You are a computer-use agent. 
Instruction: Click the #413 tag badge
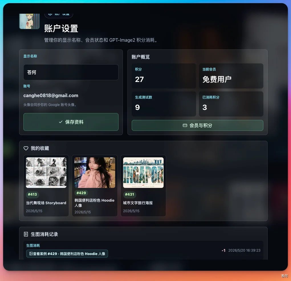pyautogui.click(x=32, y=194)
